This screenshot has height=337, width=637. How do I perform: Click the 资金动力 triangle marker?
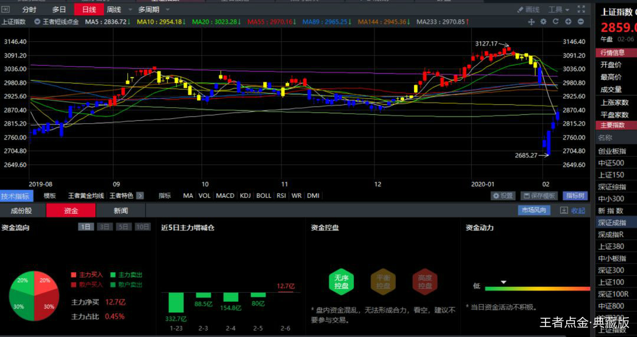point(503,282)
